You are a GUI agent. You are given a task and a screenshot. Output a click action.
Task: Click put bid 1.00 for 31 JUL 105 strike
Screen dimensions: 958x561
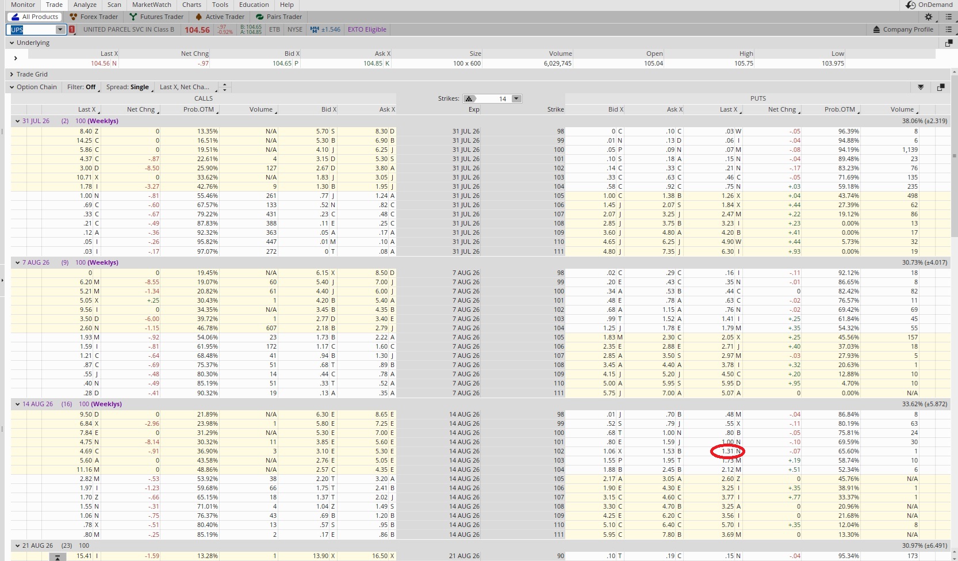610,196
